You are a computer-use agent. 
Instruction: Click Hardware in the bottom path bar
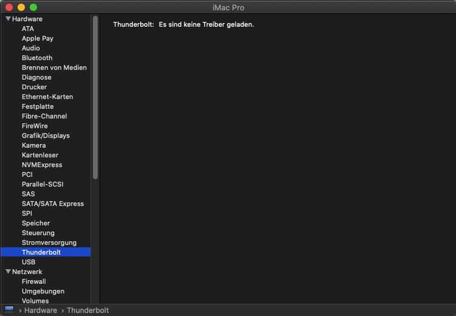[x=41, y=311]
